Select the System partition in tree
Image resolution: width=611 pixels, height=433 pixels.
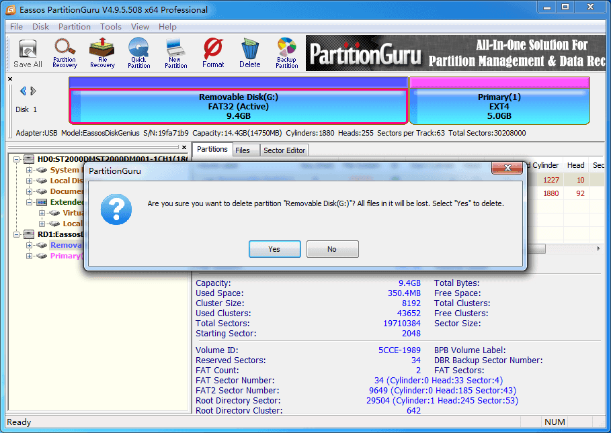click(x=67, y=170)
